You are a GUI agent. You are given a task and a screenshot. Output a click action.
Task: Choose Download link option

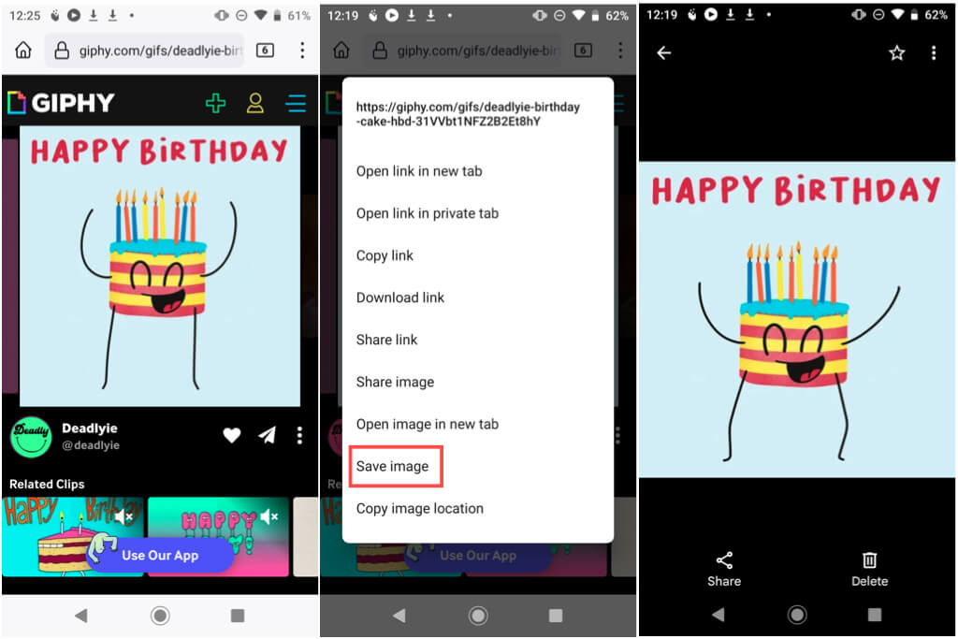tap(400, 298)
